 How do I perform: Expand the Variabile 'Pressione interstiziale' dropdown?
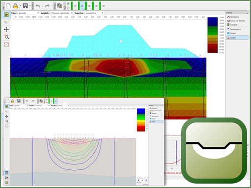click(x=62, y=13)
